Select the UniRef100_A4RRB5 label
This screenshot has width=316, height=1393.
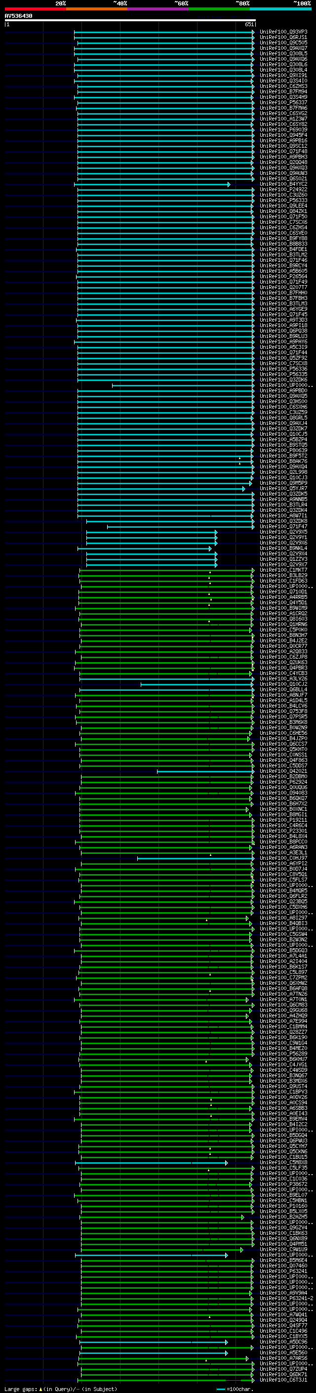pyautogui.click(x=283, y=597)
